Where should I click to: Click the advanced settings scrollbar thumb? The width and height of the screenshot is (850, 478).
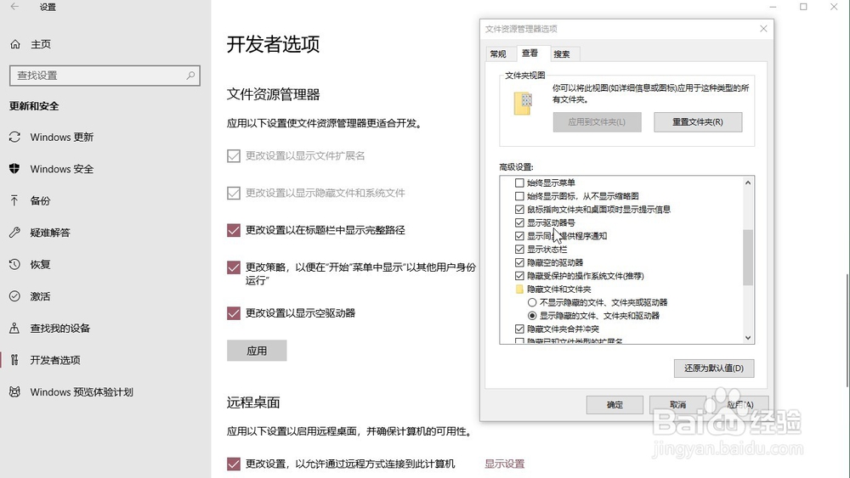coord(748,257)
